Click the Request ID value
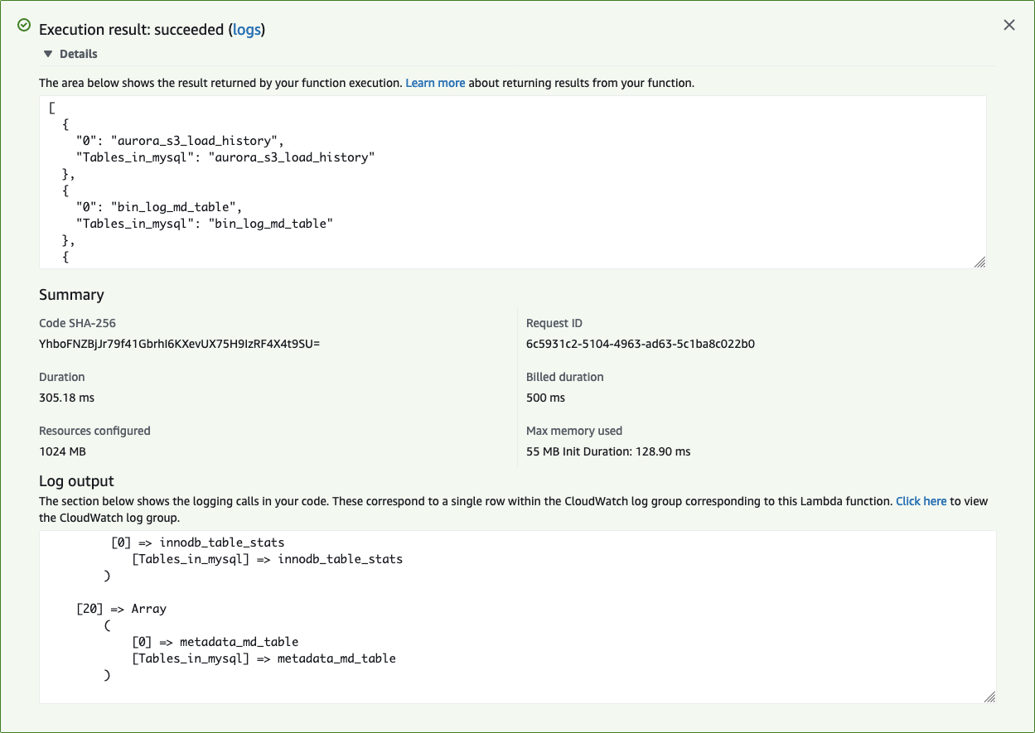This screenshot has height=733, width=1035. (x=640, y=344)
